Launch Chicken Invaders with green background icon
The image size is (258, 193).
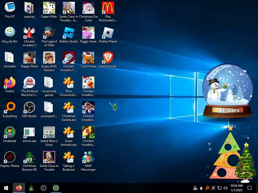88,136
